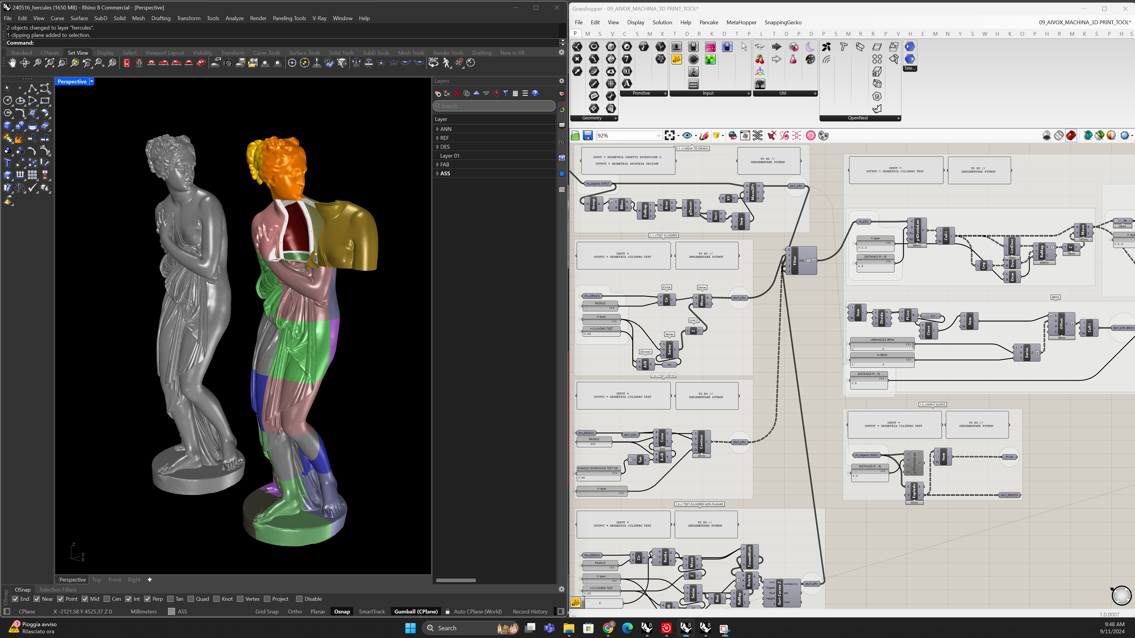Open the Perspective viewport dropdown arrow
The height and width of the screenshot is (638, 1135).
coord(92,82)
